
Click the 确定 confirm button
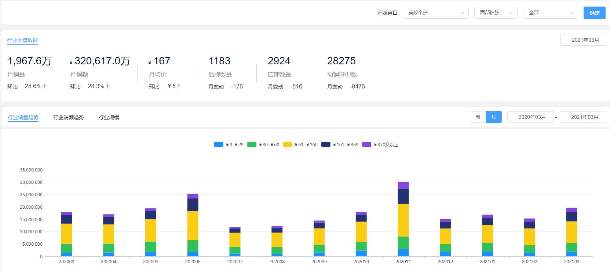(594, 13)
